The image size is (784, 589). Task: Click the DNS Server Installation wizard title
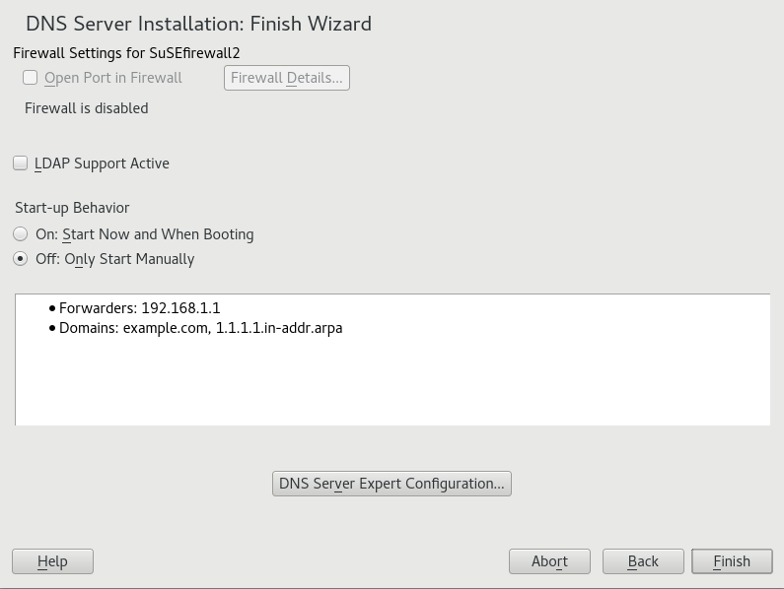pyautogui.click(x=198, y=23)
